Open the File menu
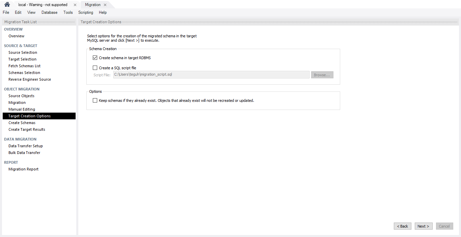461x237 pixels. pos(6,12)
